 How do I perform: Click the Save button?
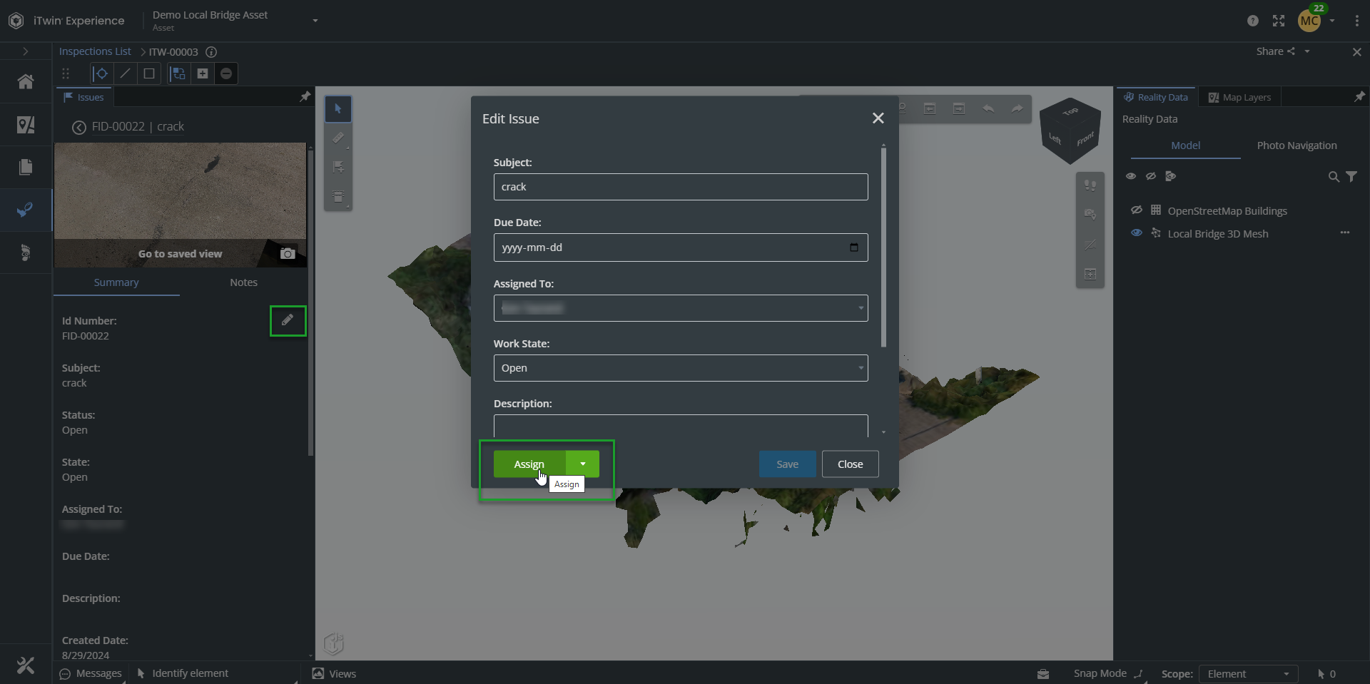(x=787, y=464)
